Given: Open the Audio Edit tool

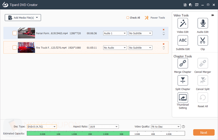Looking at the screenshot, I should [x=203, y=23].
